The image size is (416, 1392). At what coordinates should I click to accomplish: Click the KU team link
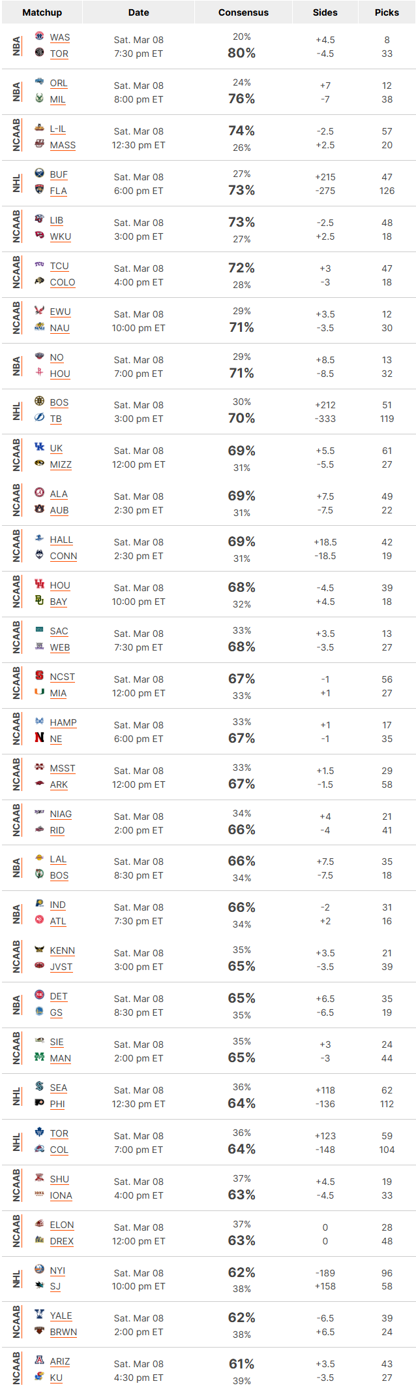[56, 1378]
